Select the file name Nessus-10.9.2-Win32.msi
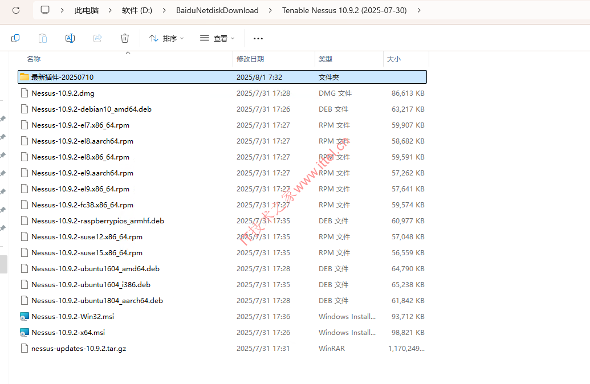The height and width of the screenshot is (384, 590). (72, 317)
